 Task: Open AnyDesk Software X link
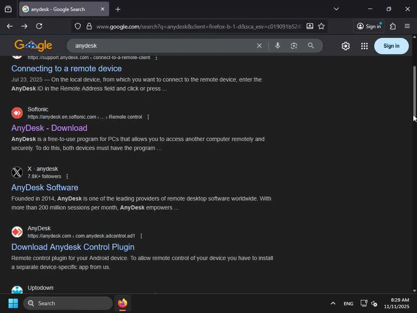tap(45, 187)
